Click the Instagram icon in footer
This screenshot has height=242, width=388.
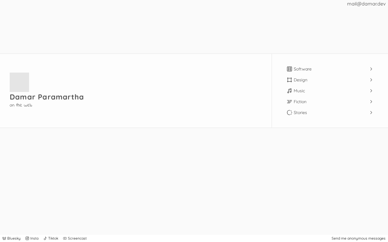pyautogui.click(x=27, y=238)
